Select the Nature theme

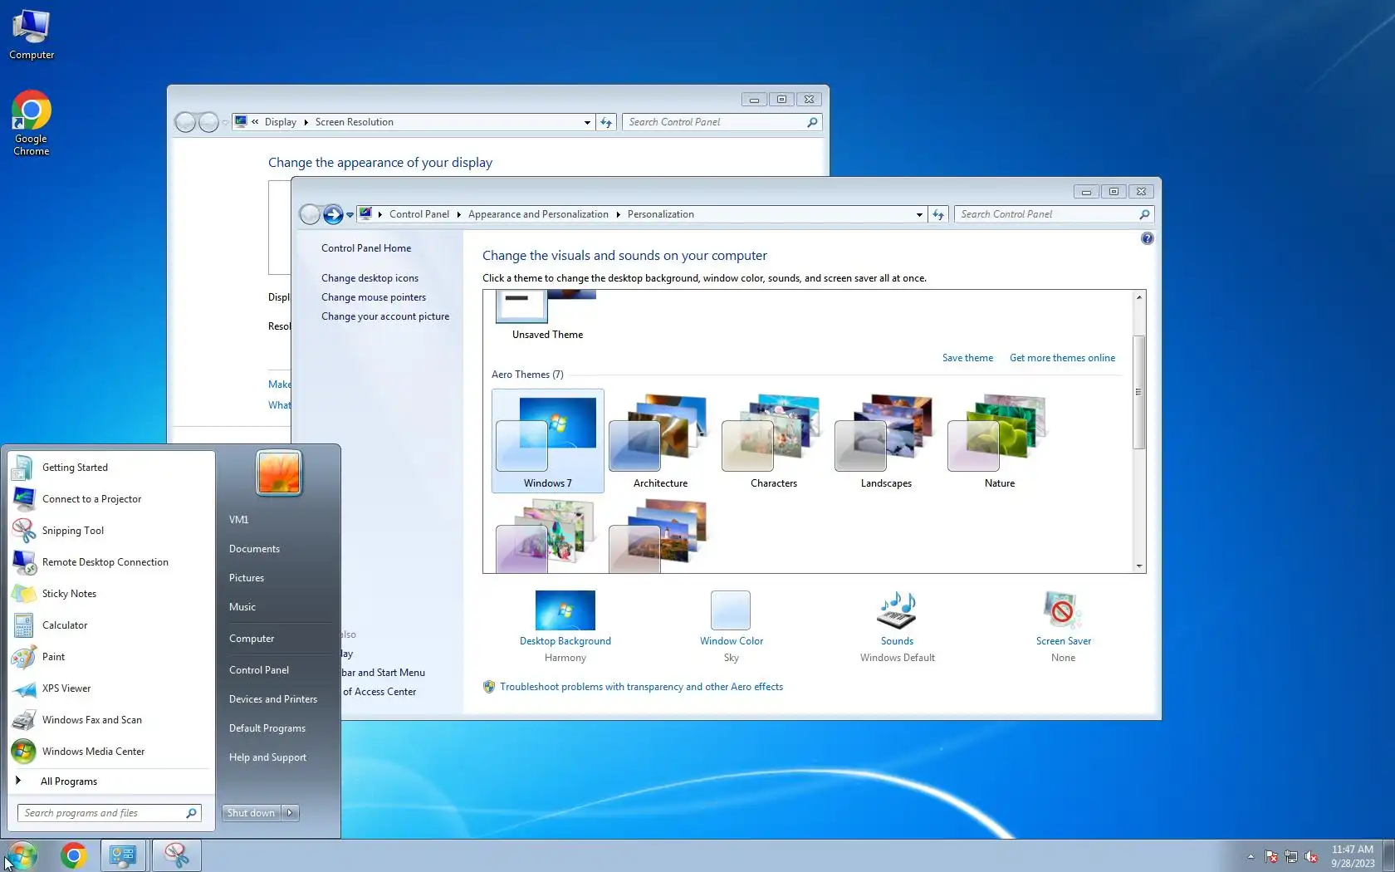[1000, 442]
